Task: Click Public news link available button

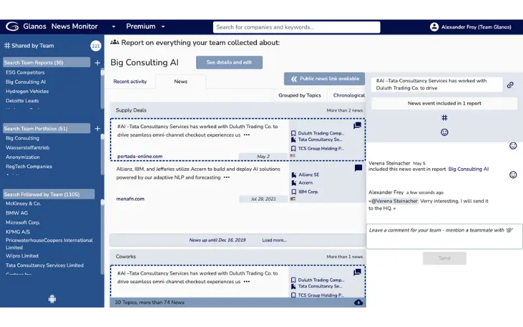Action: coord(324,78)
